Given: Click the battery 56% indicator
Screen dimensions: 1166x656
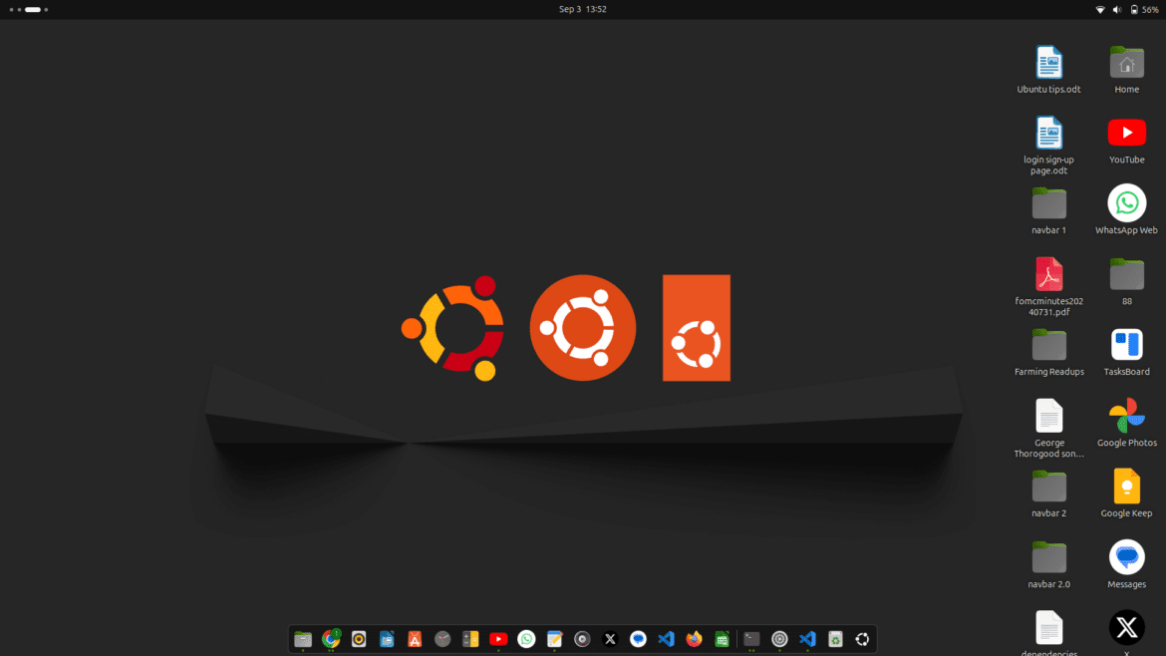Looking at the screenshot, I should pos(1145,9).
